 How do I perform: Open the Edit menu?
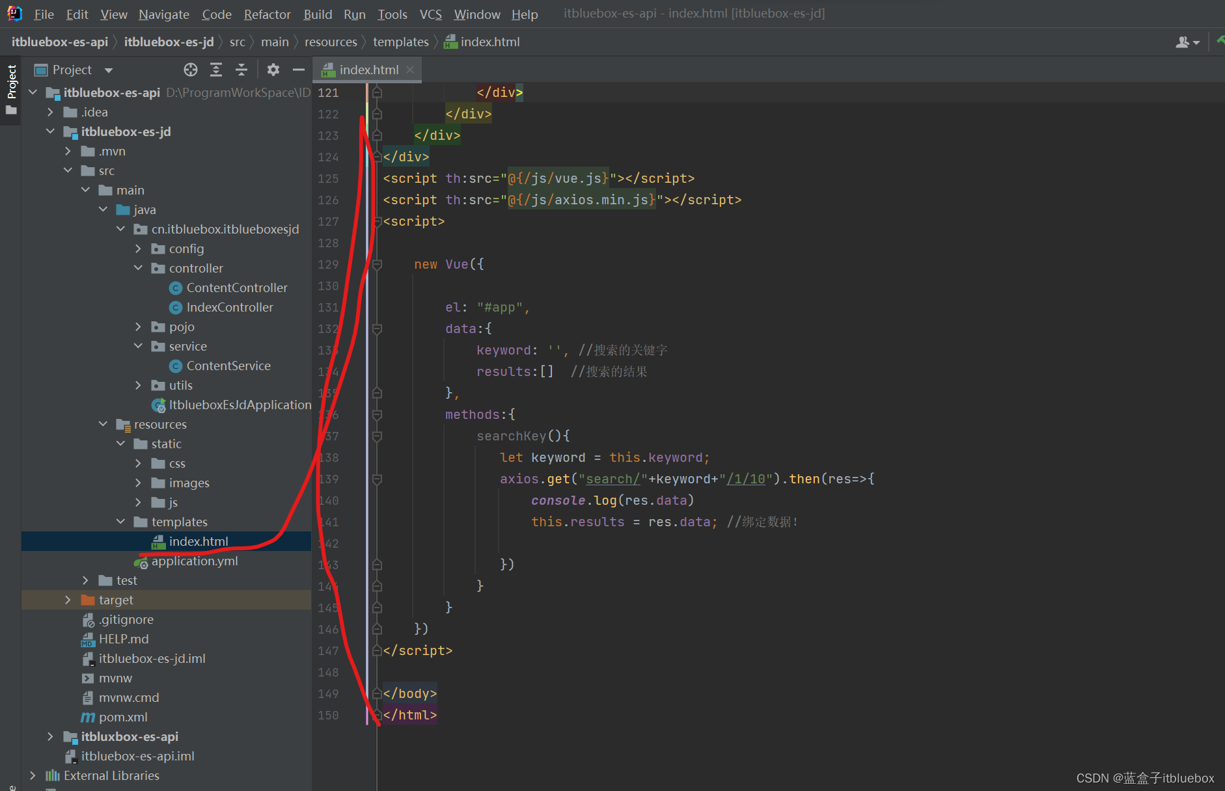coord(77,14)
